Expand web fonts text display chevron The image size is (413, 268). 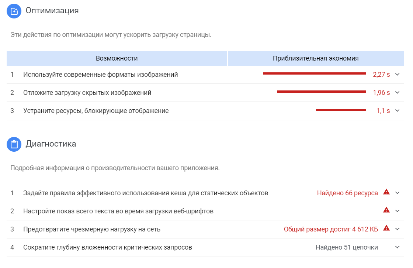(x=397, y=211)
